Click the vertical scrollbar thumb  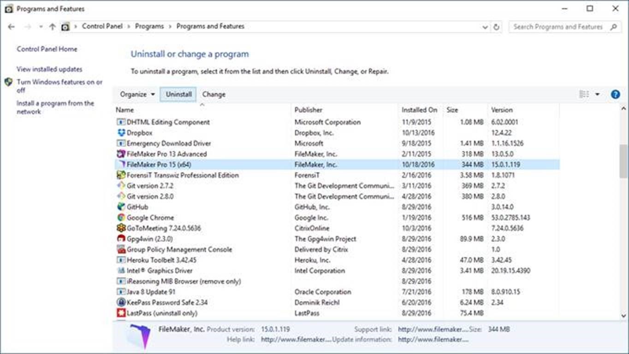(x=623, y=161)
